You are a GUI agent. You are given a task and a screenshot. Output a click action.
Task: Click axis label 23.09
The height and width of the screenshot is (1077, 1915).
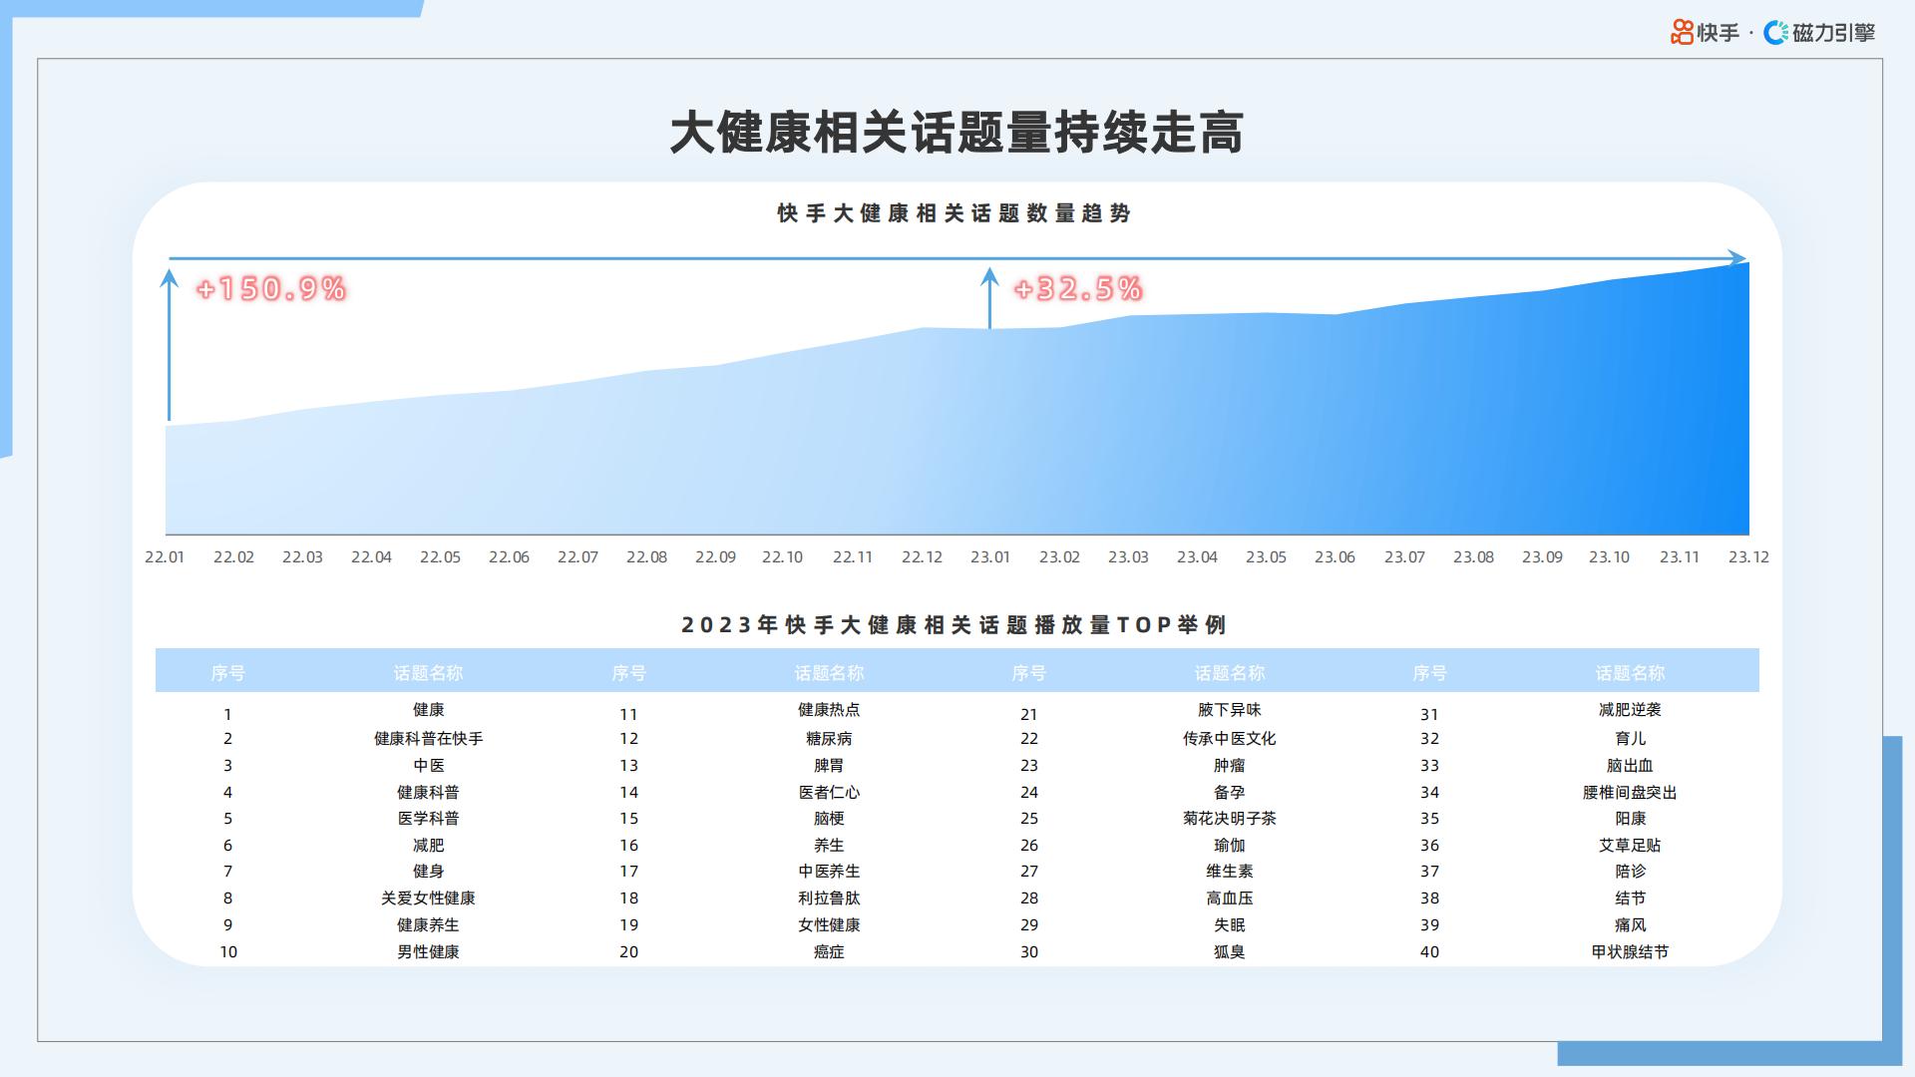(1542, 556)
